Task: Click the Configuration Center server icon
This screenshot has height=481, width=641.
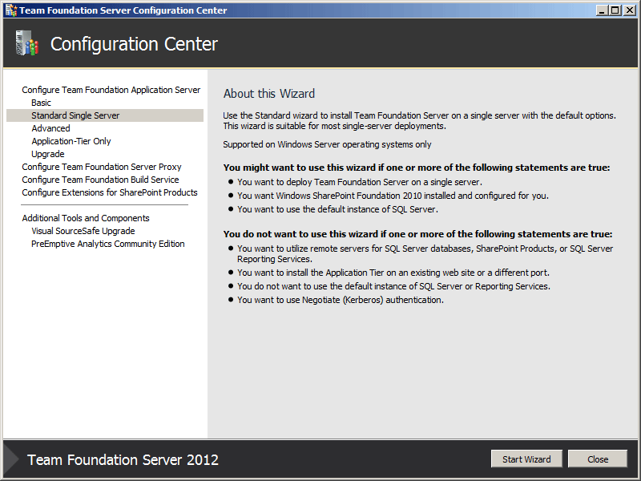Action: click(26, 43)
